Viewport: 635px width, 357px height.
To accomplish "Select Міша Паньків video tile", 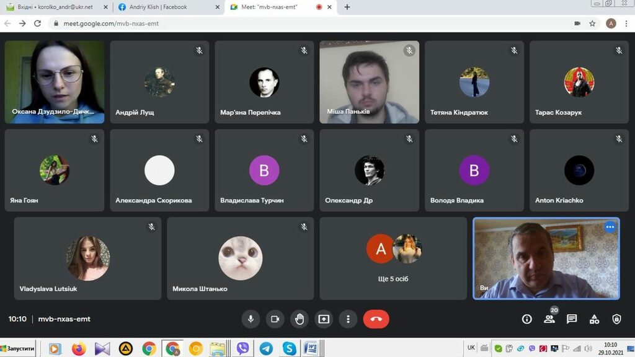I will click(x=369, y=82).
